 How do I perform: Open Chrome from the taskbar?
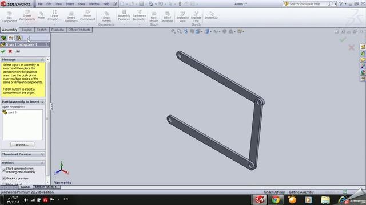click(276, 200)
